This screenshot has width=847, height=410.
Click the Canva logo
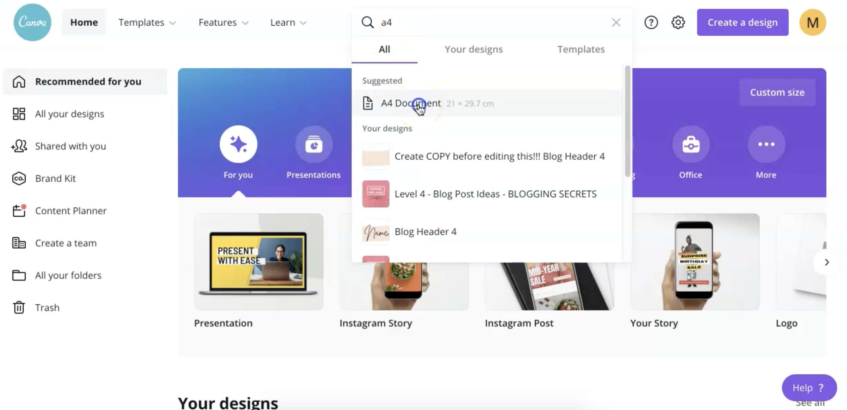pos(32,22)
